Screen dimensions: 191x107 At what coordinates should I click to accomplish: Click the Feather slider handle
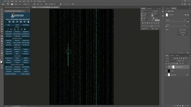tap(166, 26)
